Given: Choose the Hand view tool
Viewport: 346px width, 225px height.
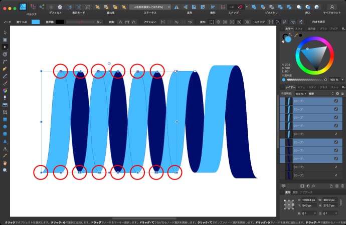Looking at the screenshot, I should pos(5,163).
